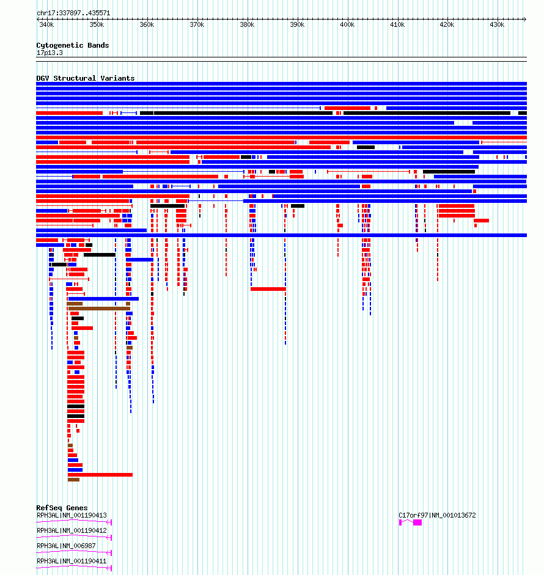The image size is (544, 575).
Task: Select the transcript glyph under RPH3AL|NM_001190413
Action: [74, 522]
